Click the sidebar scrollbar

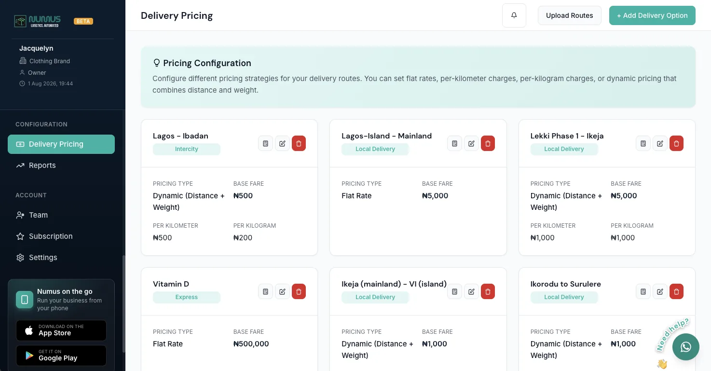(124, 304)
